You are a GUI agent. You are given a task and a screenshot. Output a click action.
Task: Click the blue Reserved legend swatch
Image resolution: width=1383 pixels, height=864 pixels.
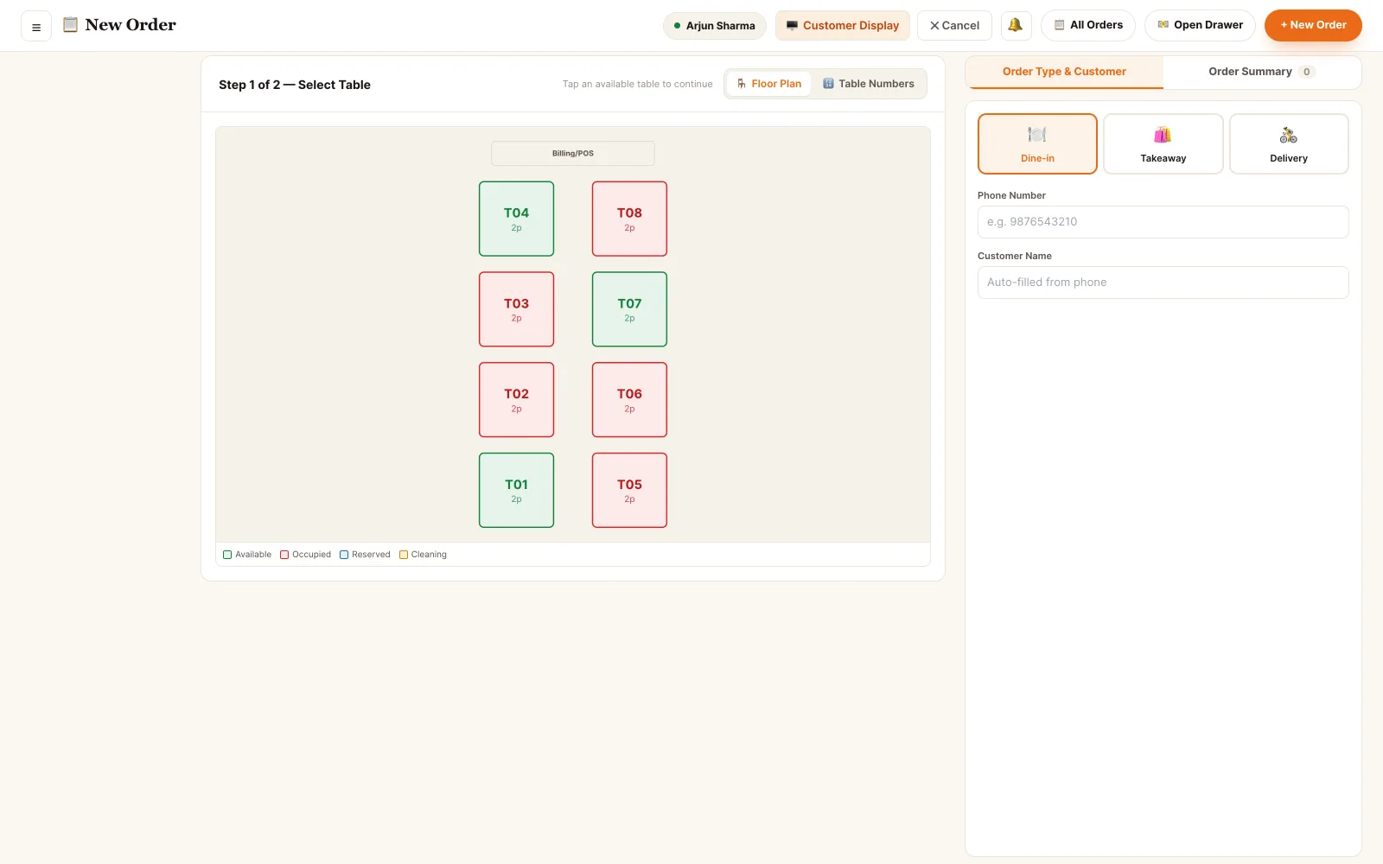click(x=344, y=555)
